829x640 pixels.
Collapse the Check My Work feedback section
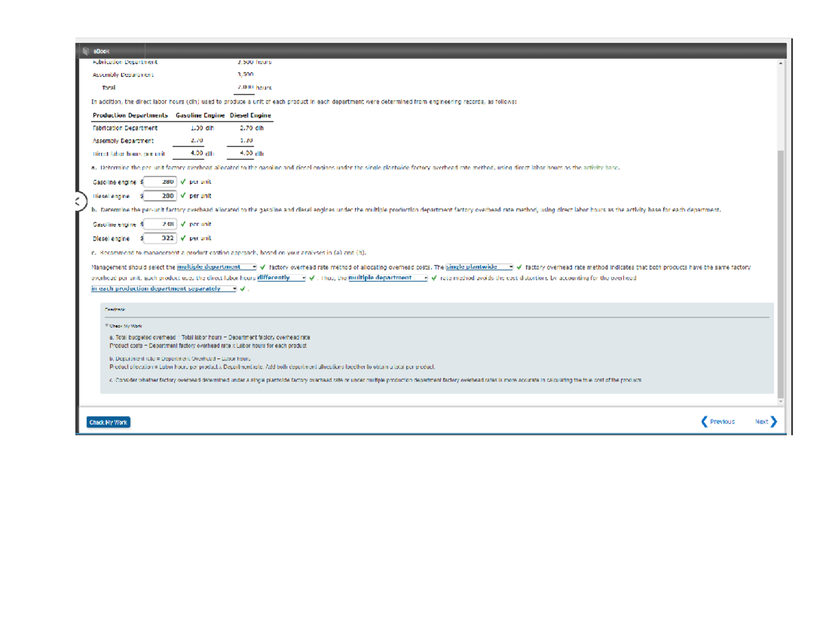click(x=105, y=325)
